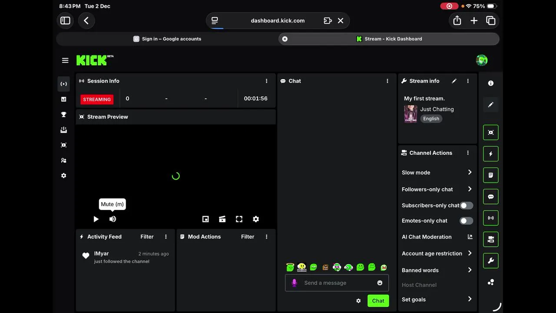Screen dimensions: 556x313
Task: Open stream preview player settings gear
Action: (x=256, y=219)
